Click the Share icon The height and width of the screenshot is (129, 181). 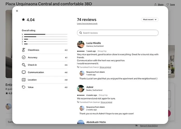tap(155, 4)
